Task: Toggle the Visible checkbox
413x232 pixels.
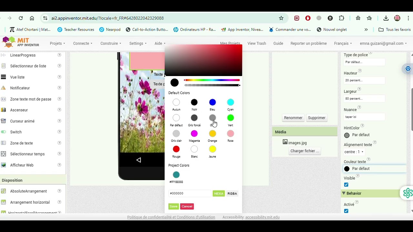Action: [x=346, y=185]
